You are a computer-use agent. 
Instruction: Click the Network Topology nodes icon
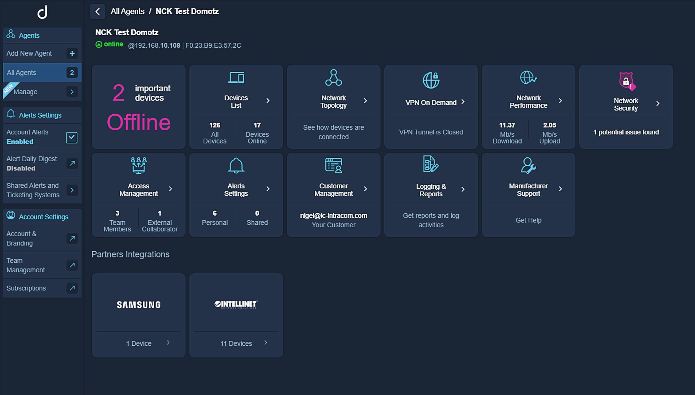[333, 77]
